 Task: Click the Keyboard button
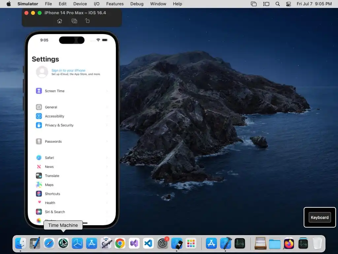(x=320, y=218)
